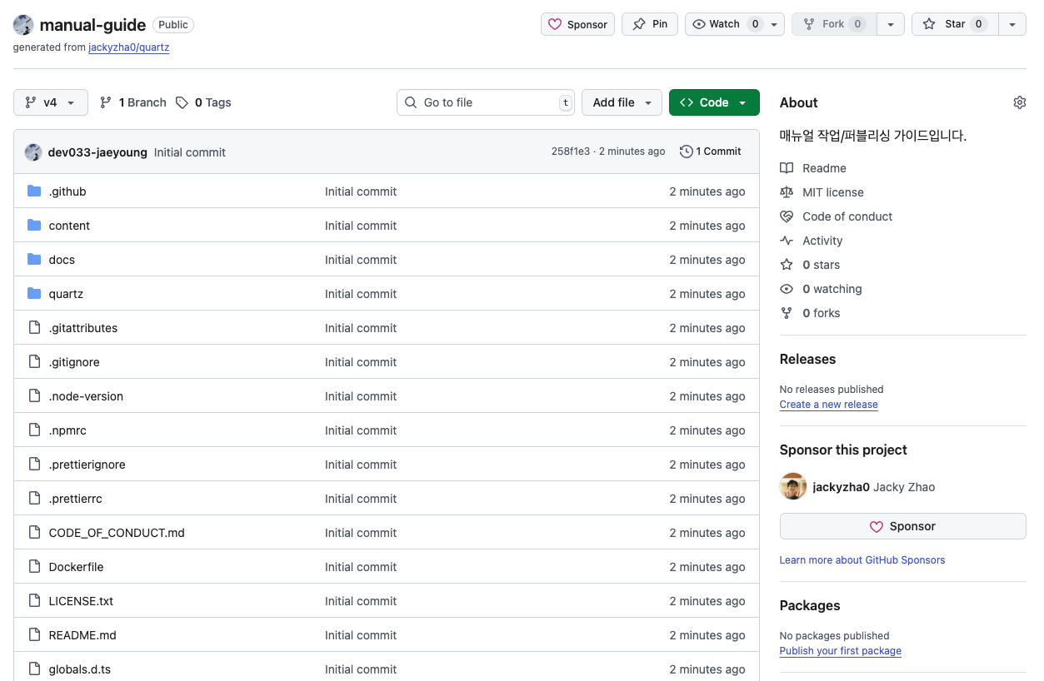Click the CODE_OF_CONDUCT.md file icon
Viewport: 1044px width, 681px height.
(34, 533)
